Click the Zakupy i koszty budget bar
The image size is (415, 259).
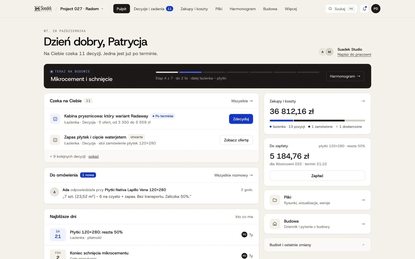pyautogui.click(x=317, y=121)
